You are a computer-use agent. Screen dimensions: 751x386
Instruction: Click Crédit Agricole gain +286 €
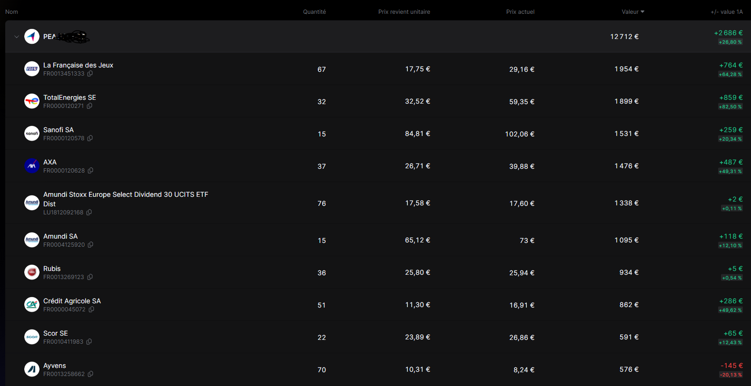(x=731, y=301)
